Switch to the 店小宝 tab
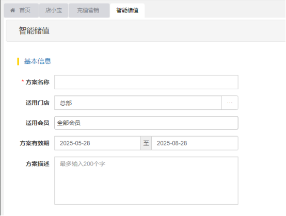This screenshot has height=216, width=286. pos(54,10)
